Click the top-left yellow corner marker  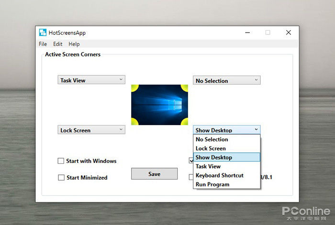pyautogui.click(x=134, y=88)
